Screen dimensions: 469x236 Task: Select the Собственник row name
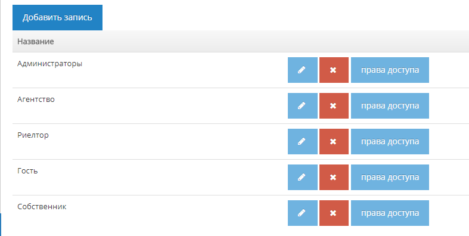42,207
